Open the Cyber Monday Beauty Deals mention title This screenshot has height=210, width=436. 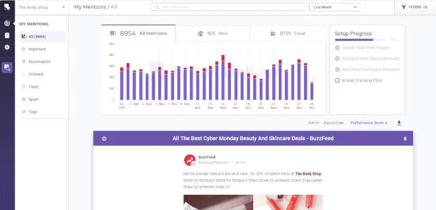click(x=253, y=139)
